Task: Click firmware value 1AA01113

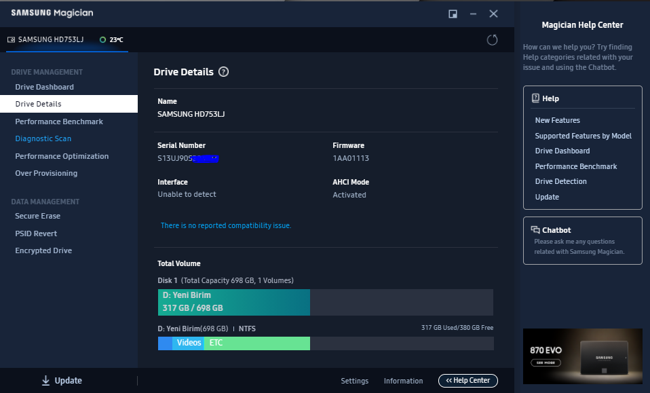Action: point(351,158)
